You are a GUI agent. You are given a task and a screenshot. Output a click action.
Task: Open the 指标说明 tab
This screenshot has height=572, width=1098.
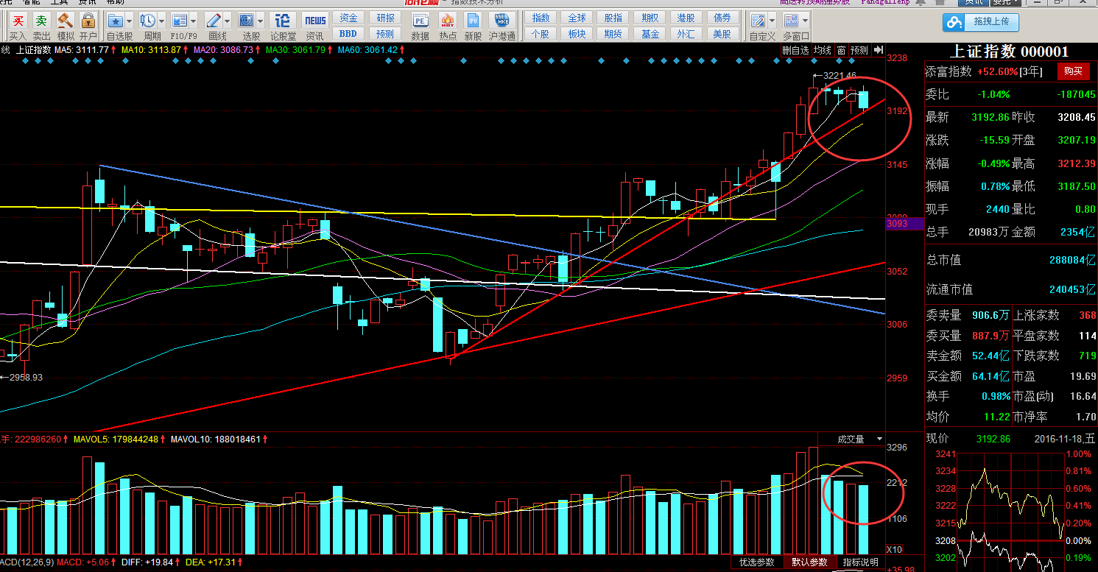861,562
